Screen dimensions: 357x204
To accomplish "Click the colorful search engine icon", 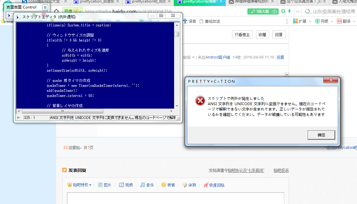I will [x=307, y=11].
